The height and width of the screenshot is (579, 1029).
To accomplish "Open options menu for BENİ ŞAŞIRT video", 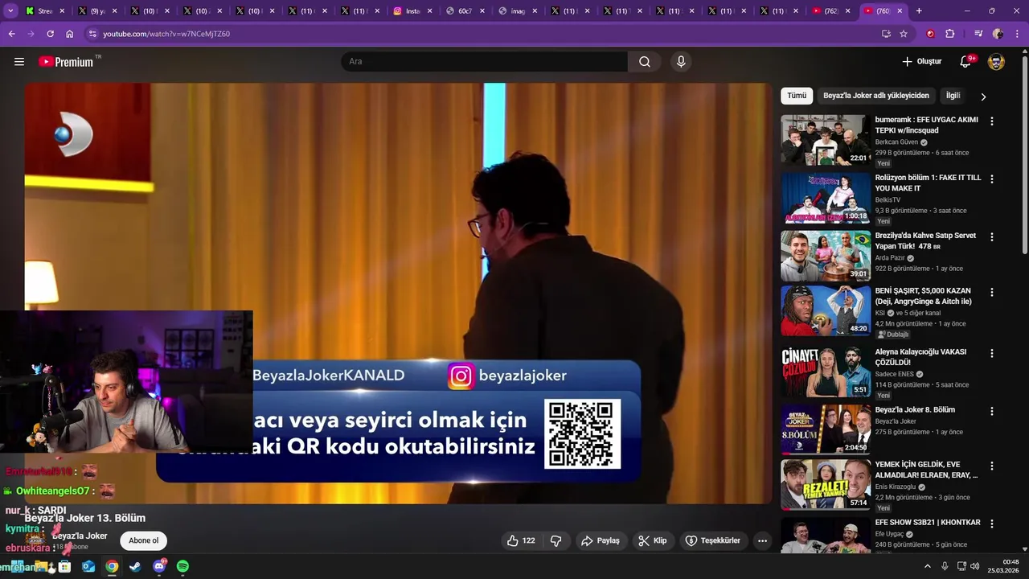I will pos(991,292).
